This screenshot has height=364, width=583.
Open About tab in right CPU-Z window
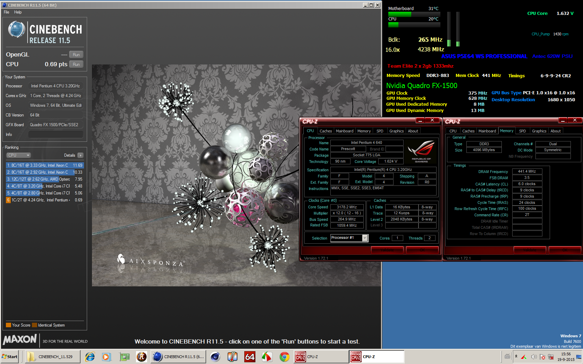pyautogui.click(x=556, y=131)
